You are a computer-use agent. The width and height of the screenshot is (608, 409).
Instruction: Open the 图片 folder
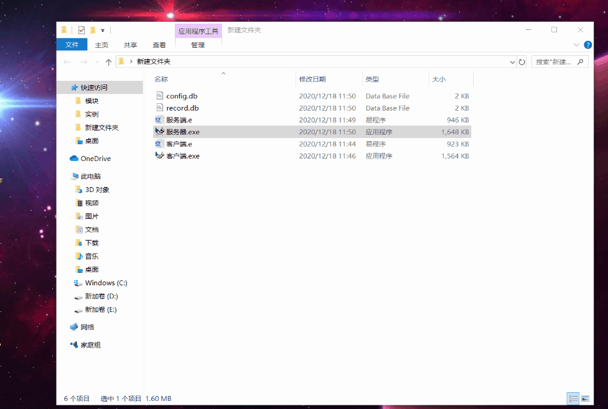click(x=92, y=216)
